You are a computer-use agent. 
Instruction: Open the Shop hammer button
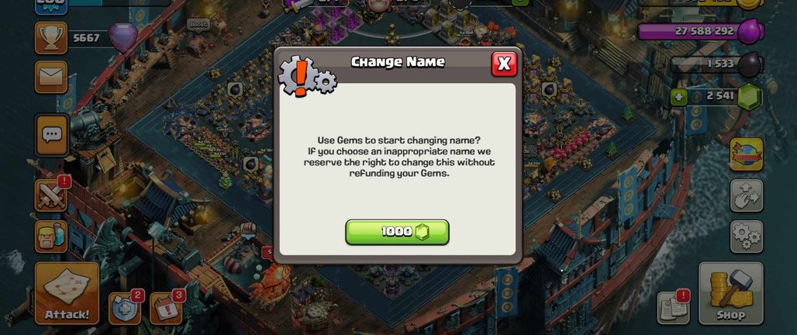click(731, 293)
